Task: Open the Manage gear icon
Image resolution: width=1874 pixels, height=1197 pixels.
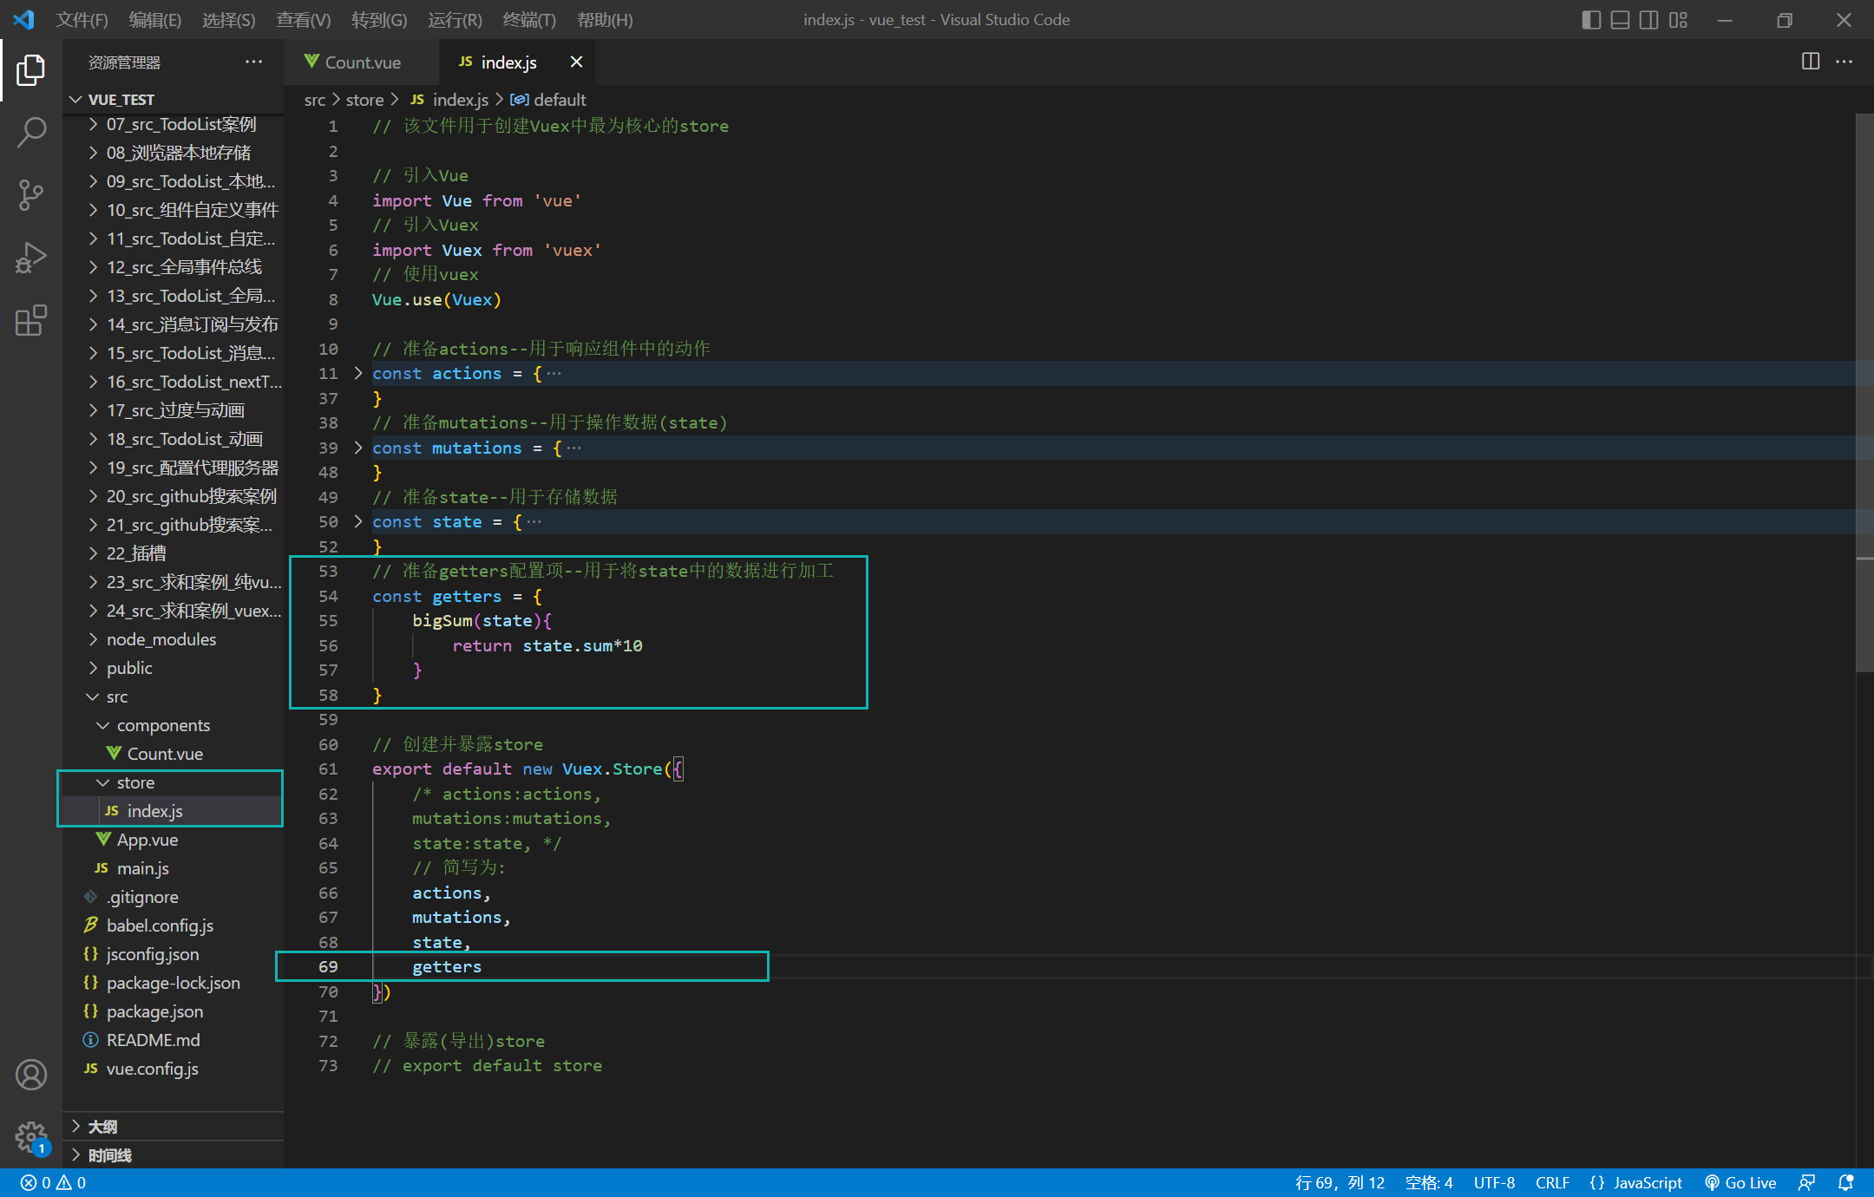Action: pos(31,1137)
